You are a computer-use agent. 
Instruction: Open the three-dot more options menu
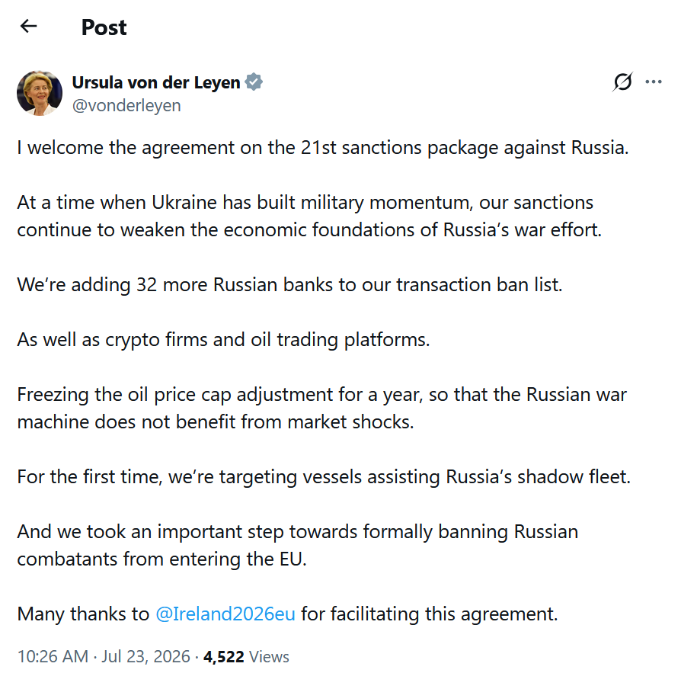click(x=654, y=82)
